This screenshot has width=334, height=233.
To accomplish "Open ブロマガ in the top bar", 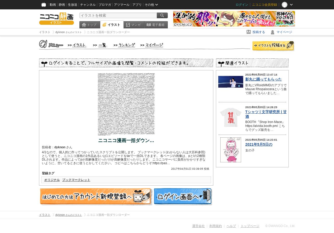I will pos(105,5).
